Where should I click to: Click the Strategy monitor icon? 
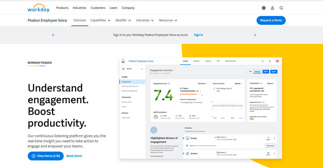(x=187, y=138)
